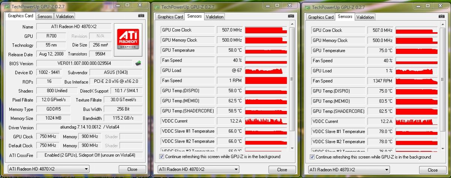This screenshot has width=451, height=178.
Task: Click the Fan Speed 1 RPM value
Action: pyautogui.click(x=230, y=81)
